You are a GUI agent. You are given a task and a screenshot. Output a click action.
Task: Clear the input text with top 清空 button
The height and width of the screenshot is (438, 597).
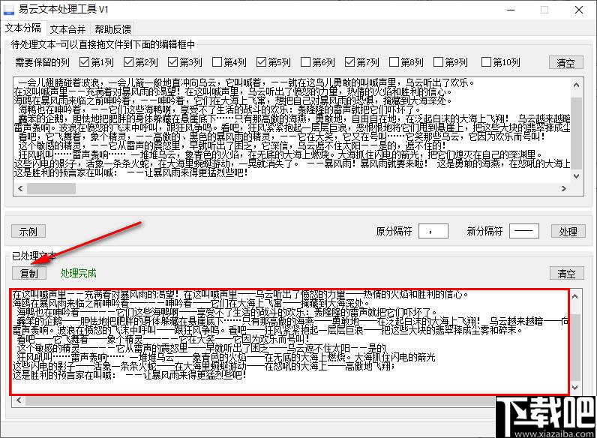pyautogui.click(x=565, y=62)
